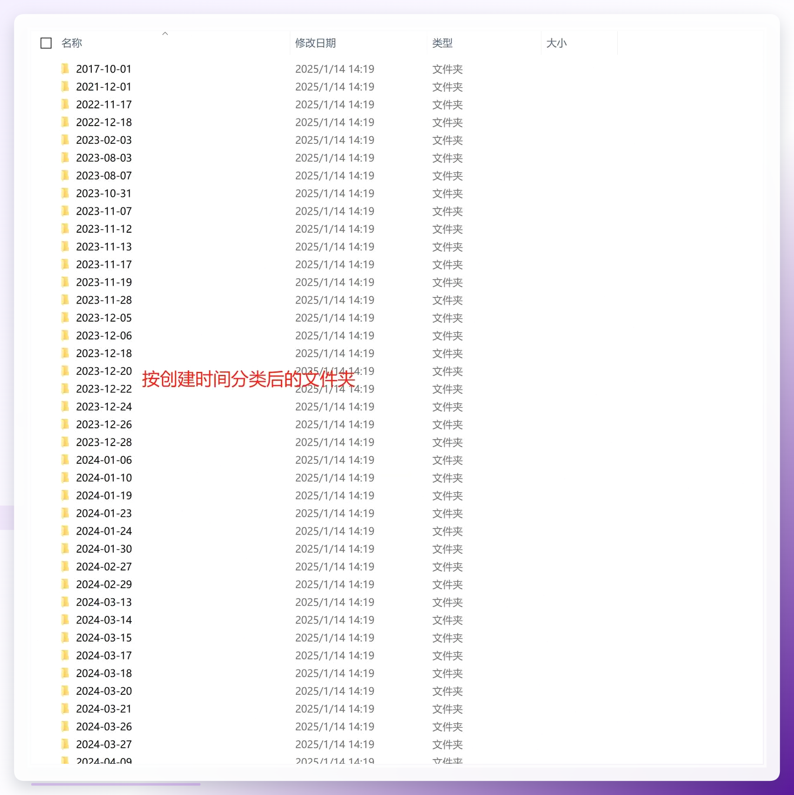Click the folder icon for 2023-12-18
Viewport: 794px width, 795px height.
coord(65,353)
